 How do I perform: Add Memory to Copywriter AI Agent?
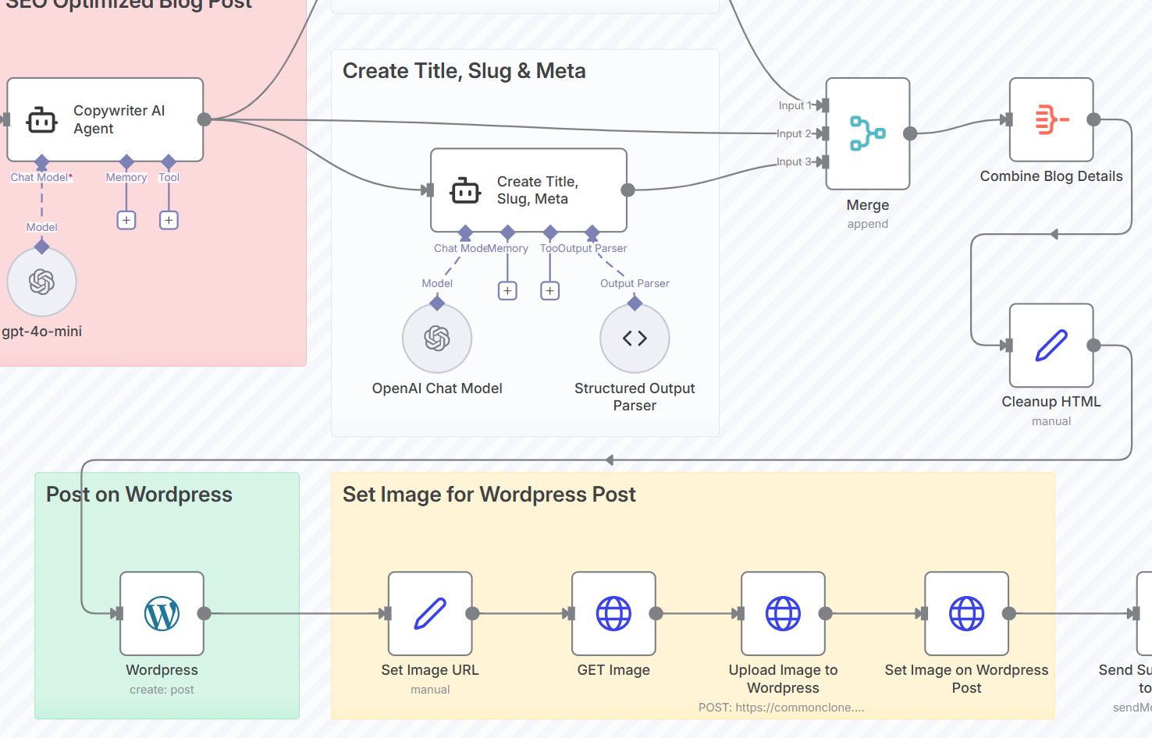[126, 220]
